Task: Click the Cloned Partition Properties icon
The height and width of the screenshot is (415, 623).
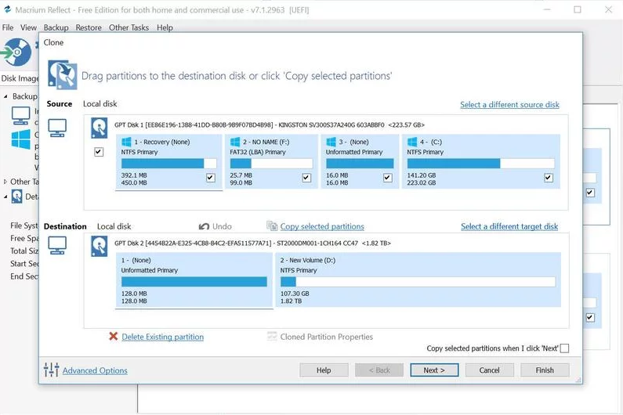Action: (x=272, y=337)
